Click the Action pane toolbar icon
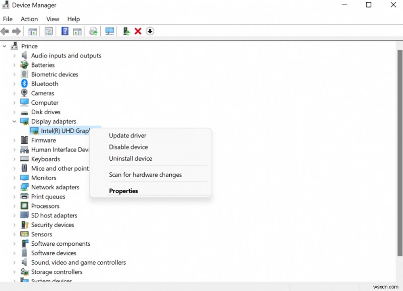 pos(77,32)
